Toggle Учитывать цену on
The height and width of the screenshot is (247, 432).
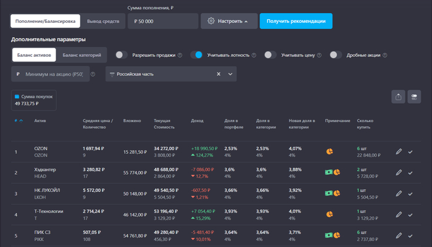click(270, 55)
